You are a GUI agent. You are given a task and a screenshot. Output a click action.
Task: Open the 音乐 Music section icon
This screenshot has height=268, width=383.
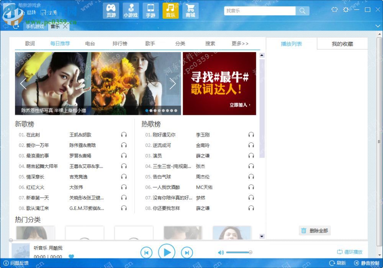[x=170, y=10]
